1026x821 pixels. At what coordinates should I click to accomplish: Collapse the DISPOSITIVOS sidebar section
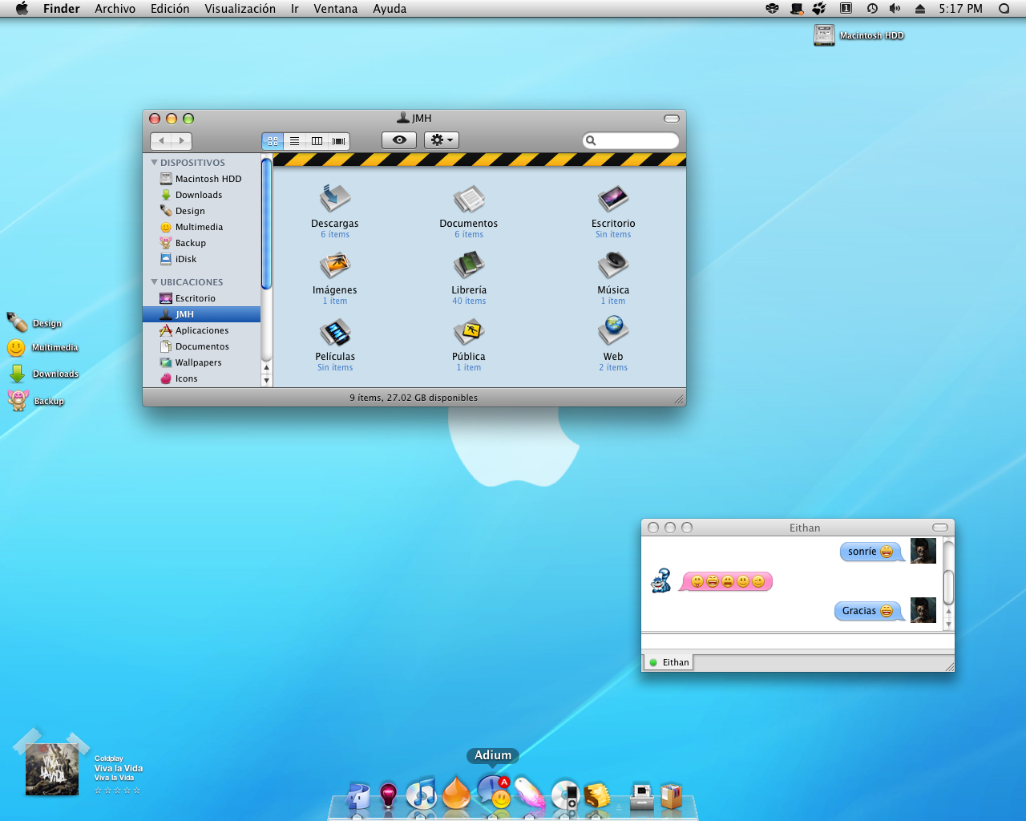pyautogui.click(x=154, y=163)
